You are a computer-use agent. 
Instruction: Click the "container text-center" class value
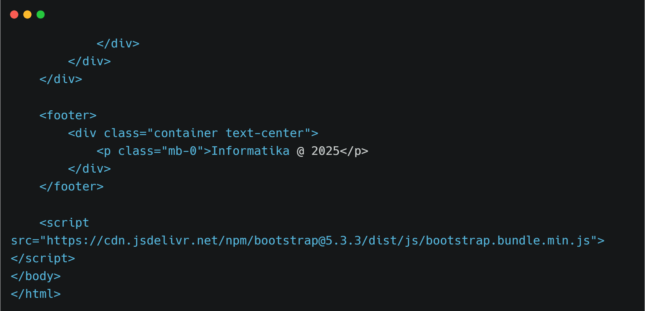click(229, 133)
